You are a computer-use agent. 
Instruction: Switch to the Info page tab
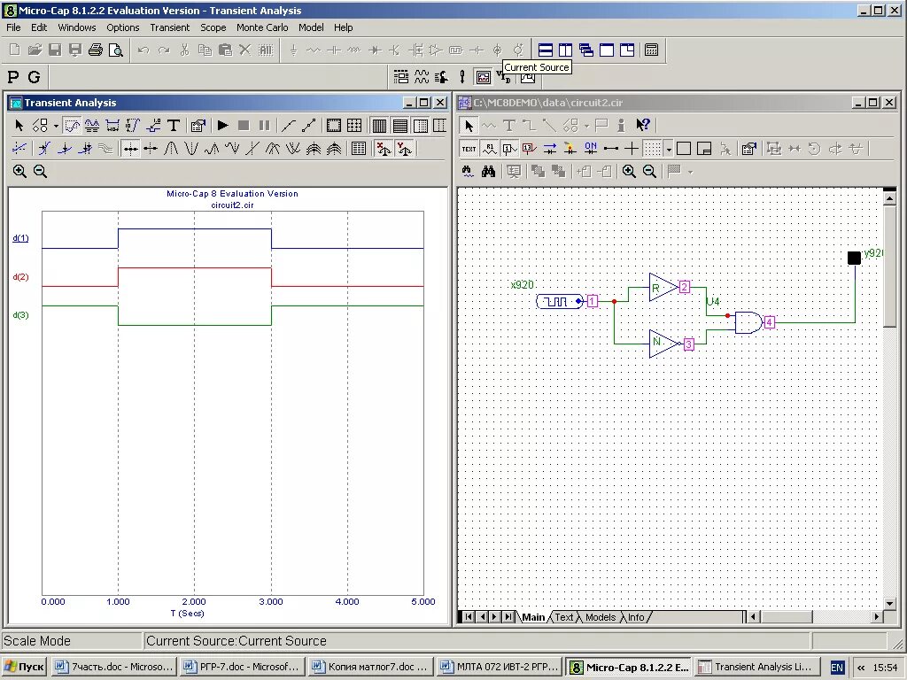tap(636, 617)
